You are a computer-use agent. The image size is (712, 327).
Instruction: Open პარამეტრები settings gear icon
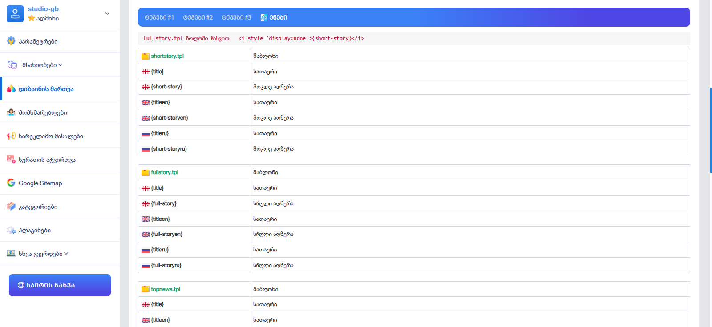click(11, 41)
